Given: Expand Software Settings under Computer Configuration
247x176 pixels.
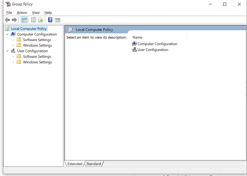Looking at the screenshot, I should (x=13, y=40).
